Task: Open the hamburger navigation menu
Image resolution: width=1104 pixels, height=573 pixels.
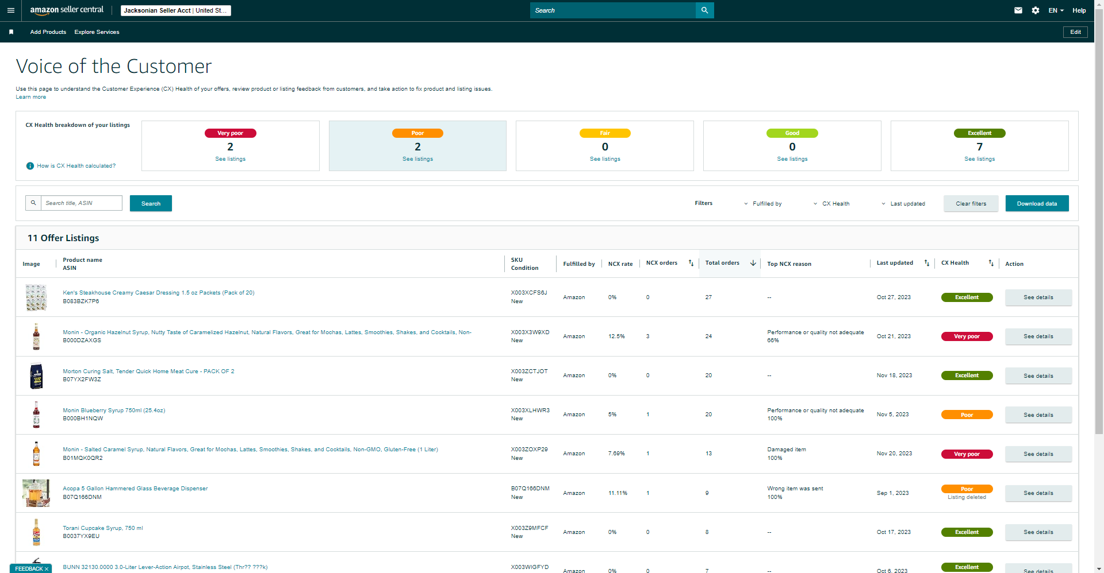Action: point(10,10)
